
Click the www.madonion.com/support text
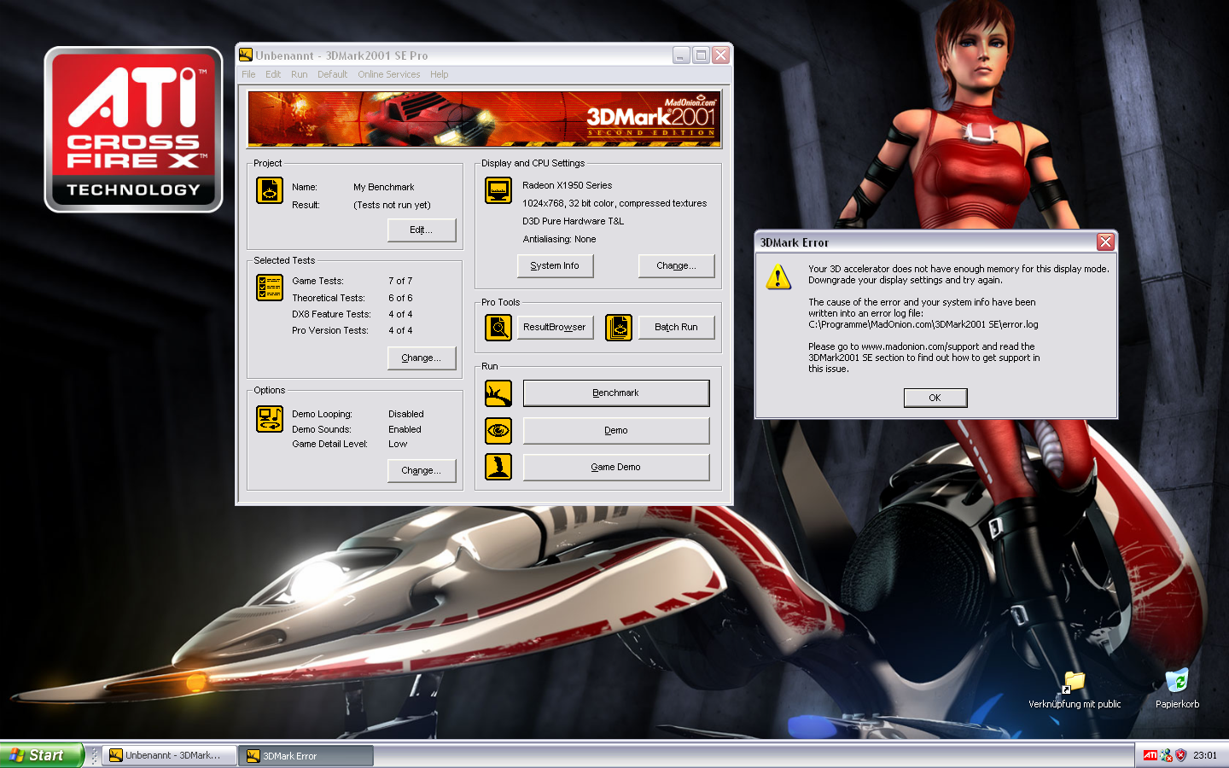920,346
